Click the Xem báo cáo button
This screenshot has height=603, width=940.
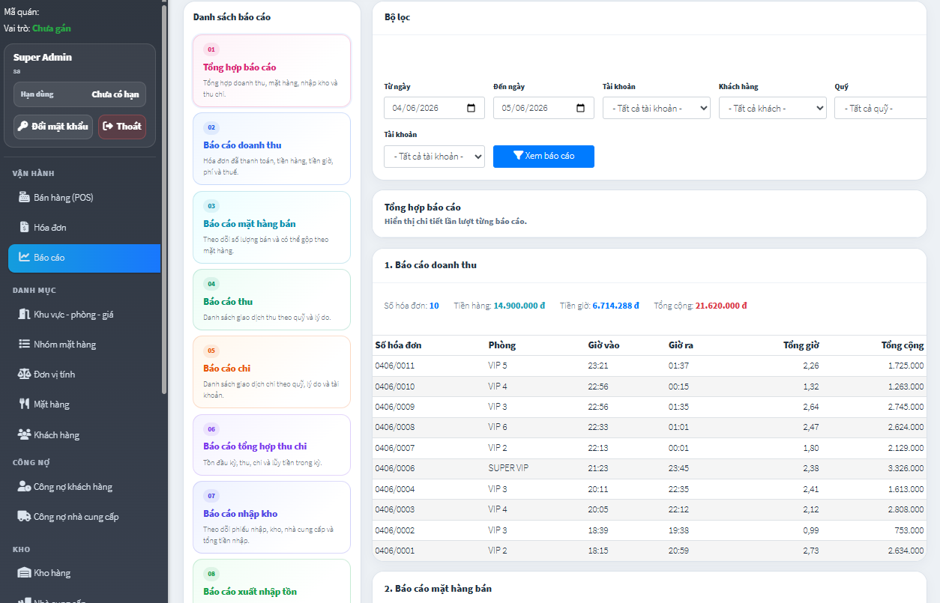point(543,157)
